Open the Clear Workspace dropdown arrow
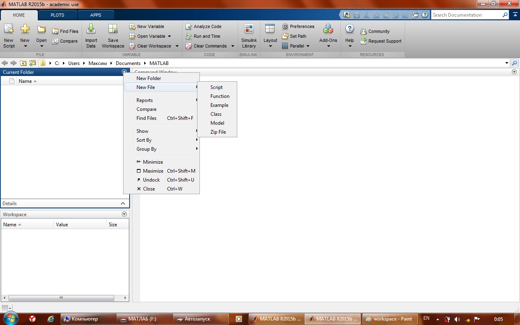 177,46
